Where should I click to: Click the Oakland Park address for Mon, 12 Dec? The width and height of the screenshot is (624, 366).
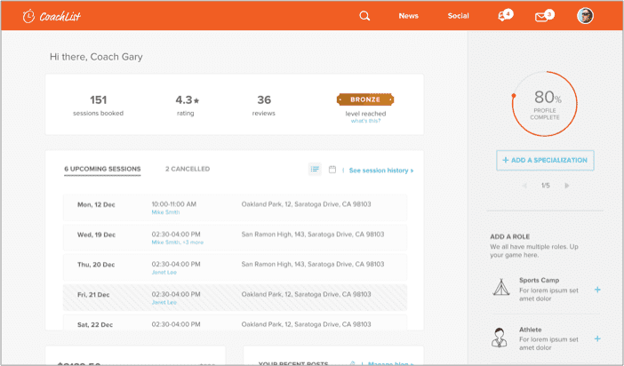(306, 204)
